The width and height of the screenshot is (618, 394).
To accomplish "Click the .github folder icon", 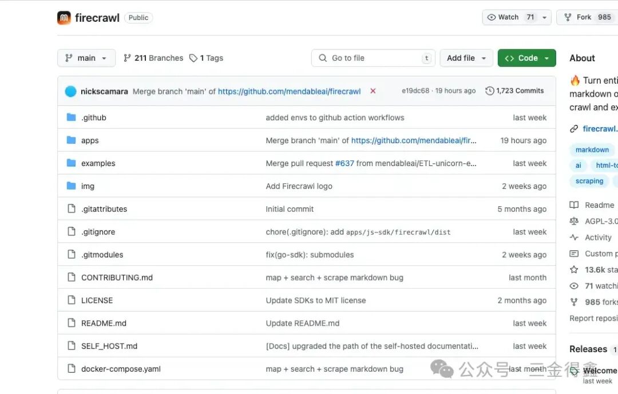I will (x=72, y=117).
